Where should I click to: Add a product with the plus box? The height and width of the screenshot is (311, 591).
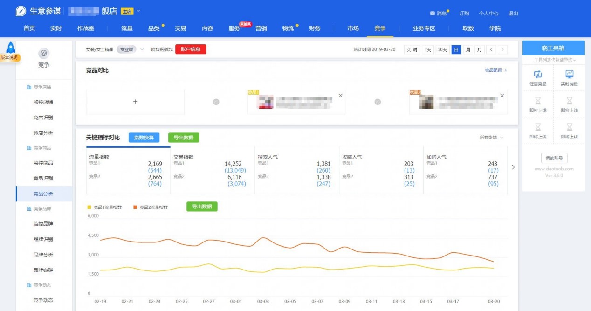coord(135,102)
